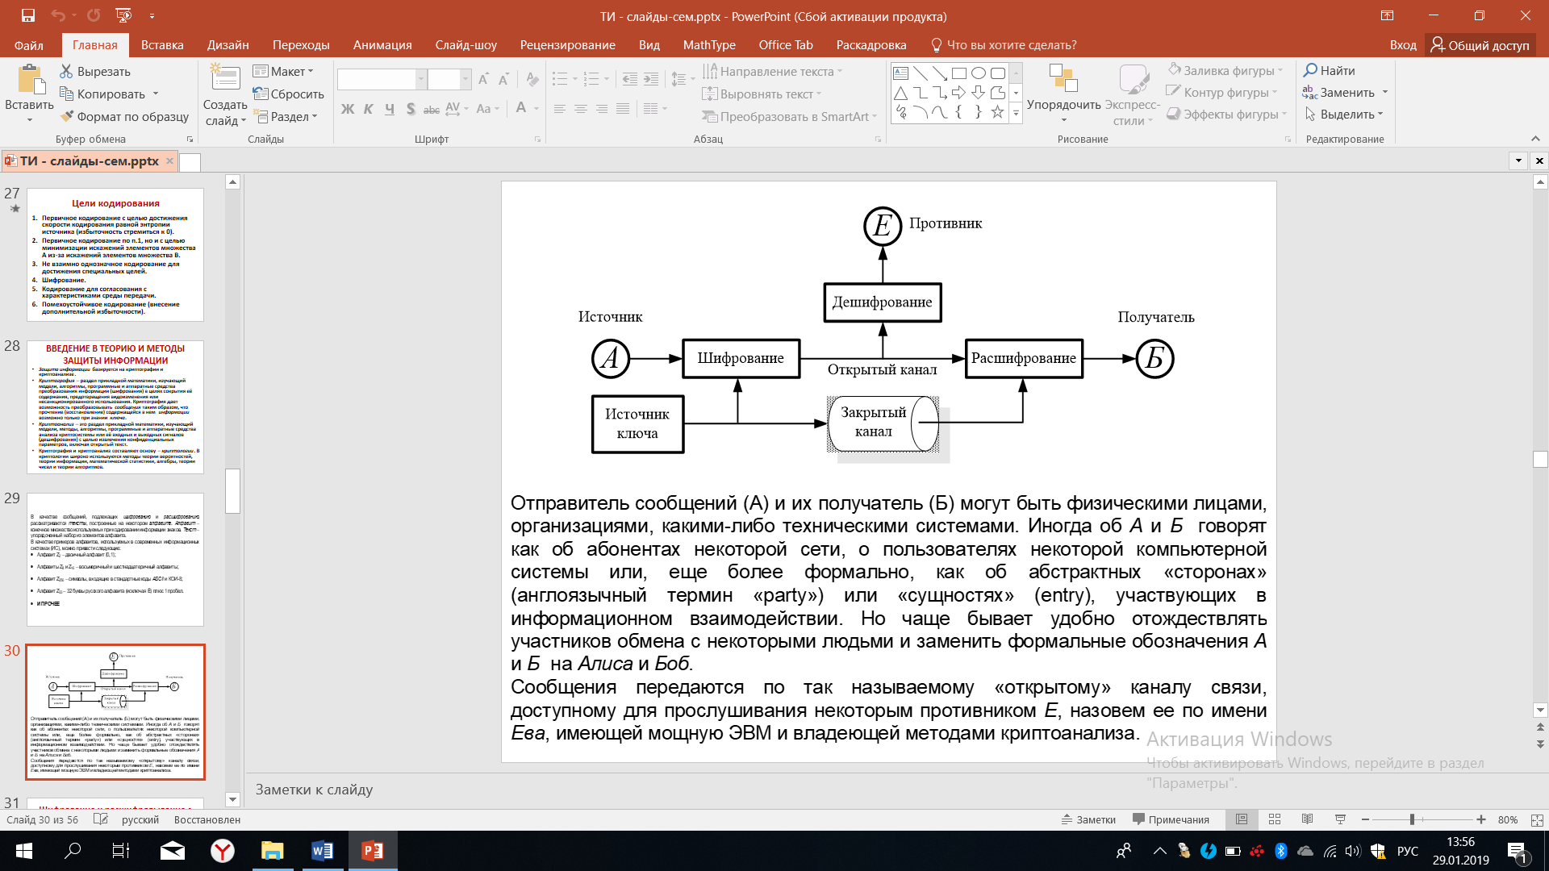Click font color A icon

(x=521, y=108)
